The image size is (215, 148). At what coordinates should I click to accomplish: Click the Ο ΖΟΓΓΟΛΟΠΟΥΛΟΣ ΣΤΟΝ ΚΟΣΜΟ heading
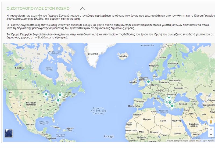point(38,9)
